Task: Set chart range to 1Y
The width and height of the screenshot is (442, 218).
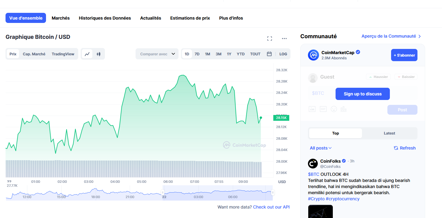Action: click(229, 54)
